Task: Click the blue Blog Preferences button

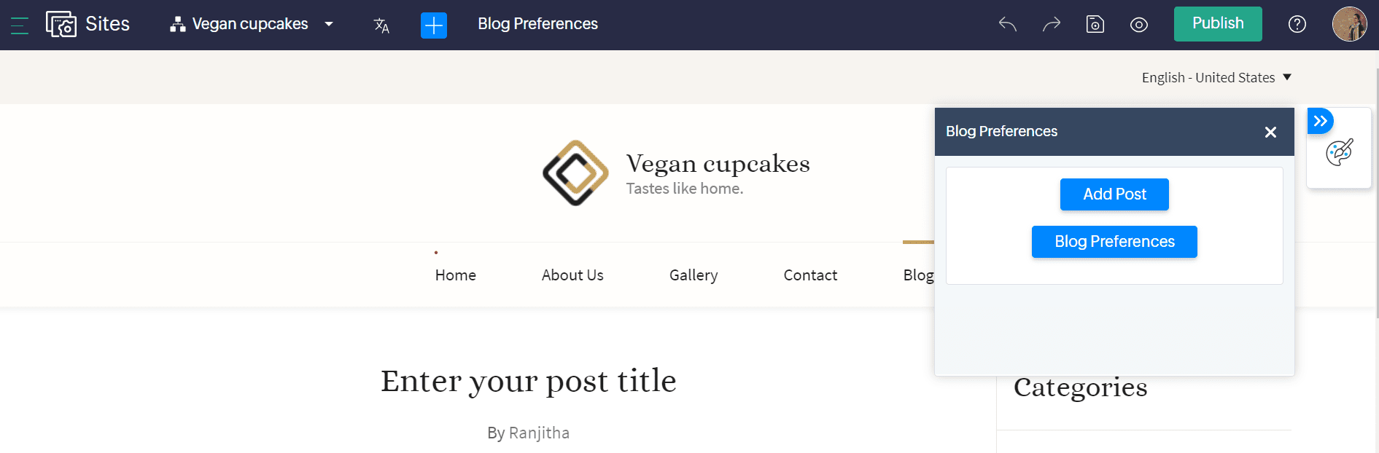Action: click(x=1114, y=242)
